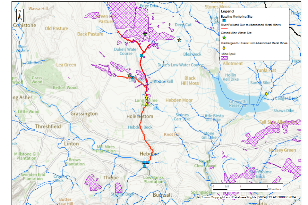The width and height of the screenshot is (308, 205).
Task: Click the lowest blue monitoring square below Hebden
Action: tap(144, 166)
